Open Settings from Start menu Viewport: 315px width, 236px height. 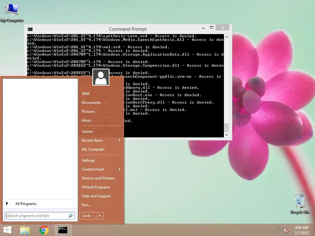88,160
